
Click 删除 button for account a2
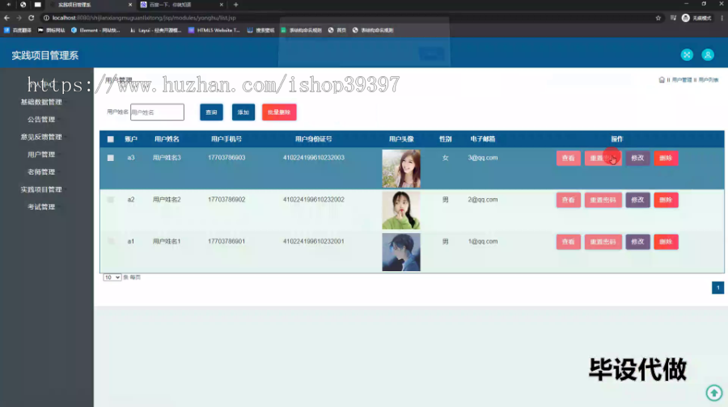click(666, 200)
